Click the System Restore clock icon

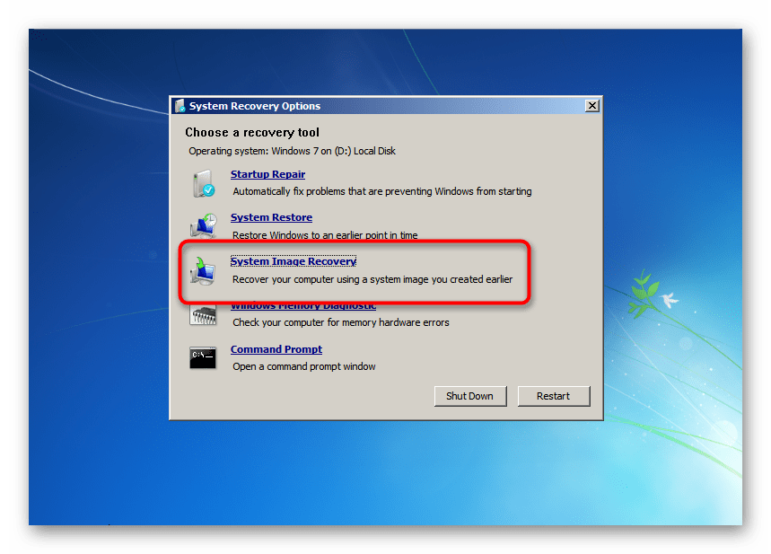(202, 226)
